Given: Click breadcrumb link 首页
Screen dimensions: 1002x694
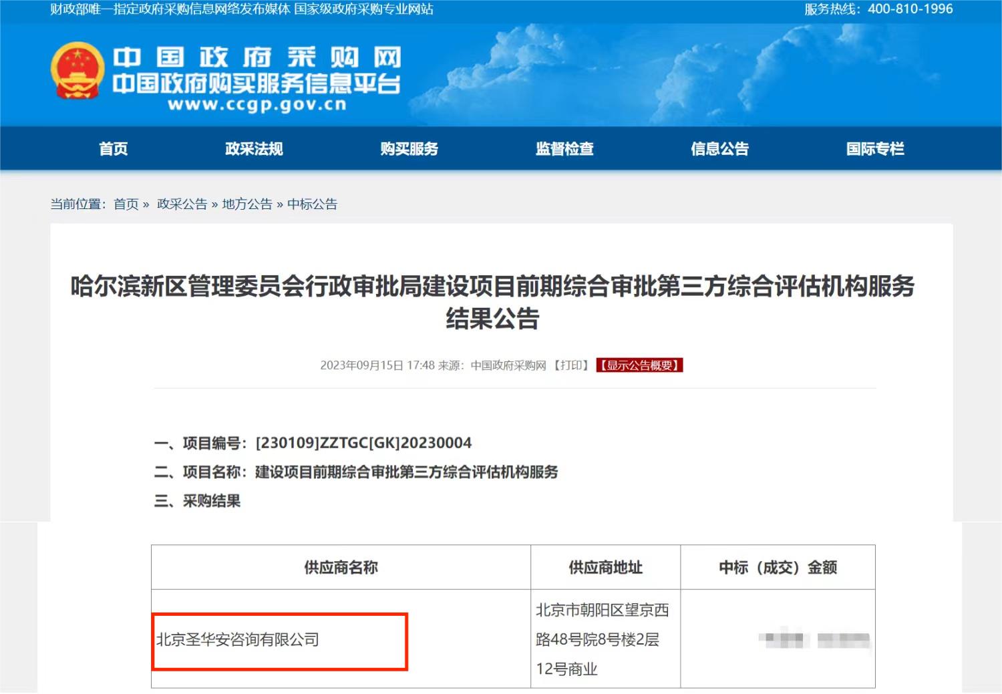Looking at the screenshot, I should pos(126,204).
